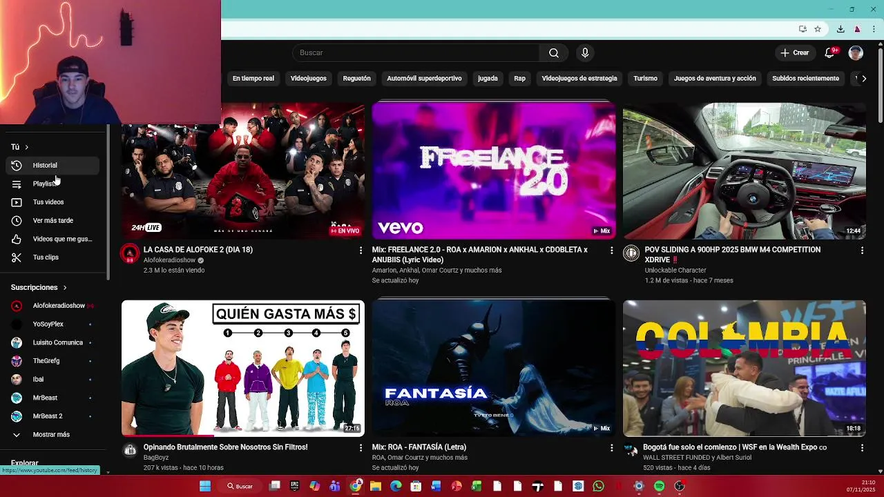
Task: Open Luisito Comunica subscription
Action: (52, 343)
